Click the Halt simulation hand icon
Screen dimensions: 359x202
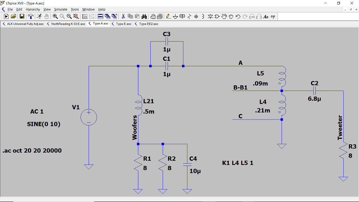pos(46,17)
